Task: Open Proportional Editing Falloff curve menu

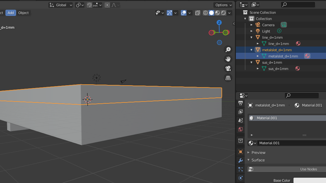Action: point(115,5)
